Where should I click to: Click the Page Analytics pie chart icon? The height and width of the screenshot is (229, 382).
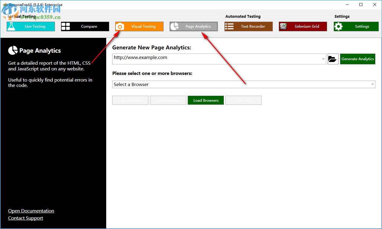[174, 26]
